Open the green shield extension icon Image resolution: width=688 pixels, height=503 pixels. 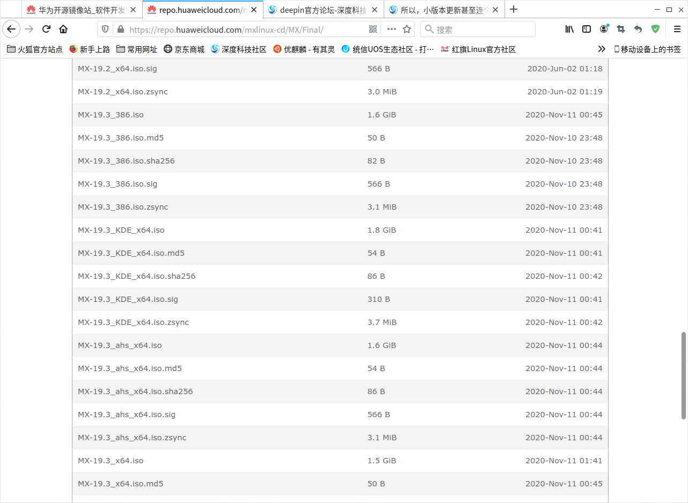pos(655,29)
